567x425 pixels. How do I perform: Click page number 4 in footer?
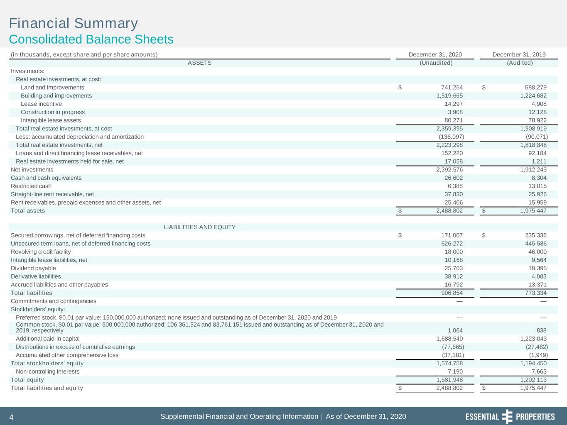[x=11, y=417]
